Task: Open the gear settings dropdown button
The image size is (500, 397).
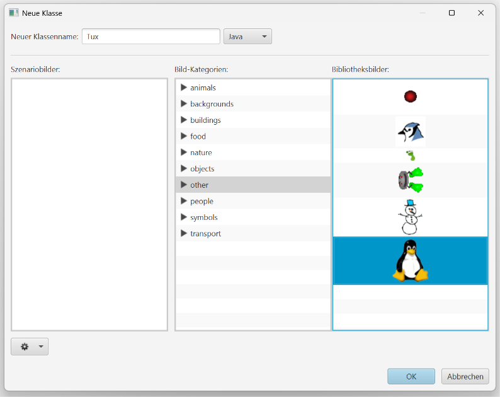Action: pos(30,347)
